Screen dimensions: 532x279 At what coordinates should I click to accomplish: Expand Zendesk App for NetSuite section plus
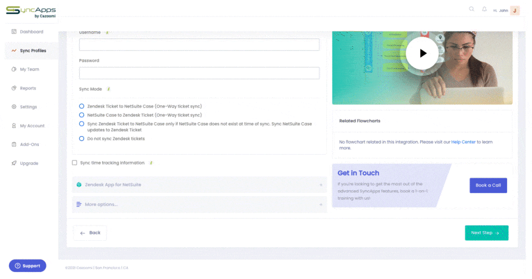(321, 185)
